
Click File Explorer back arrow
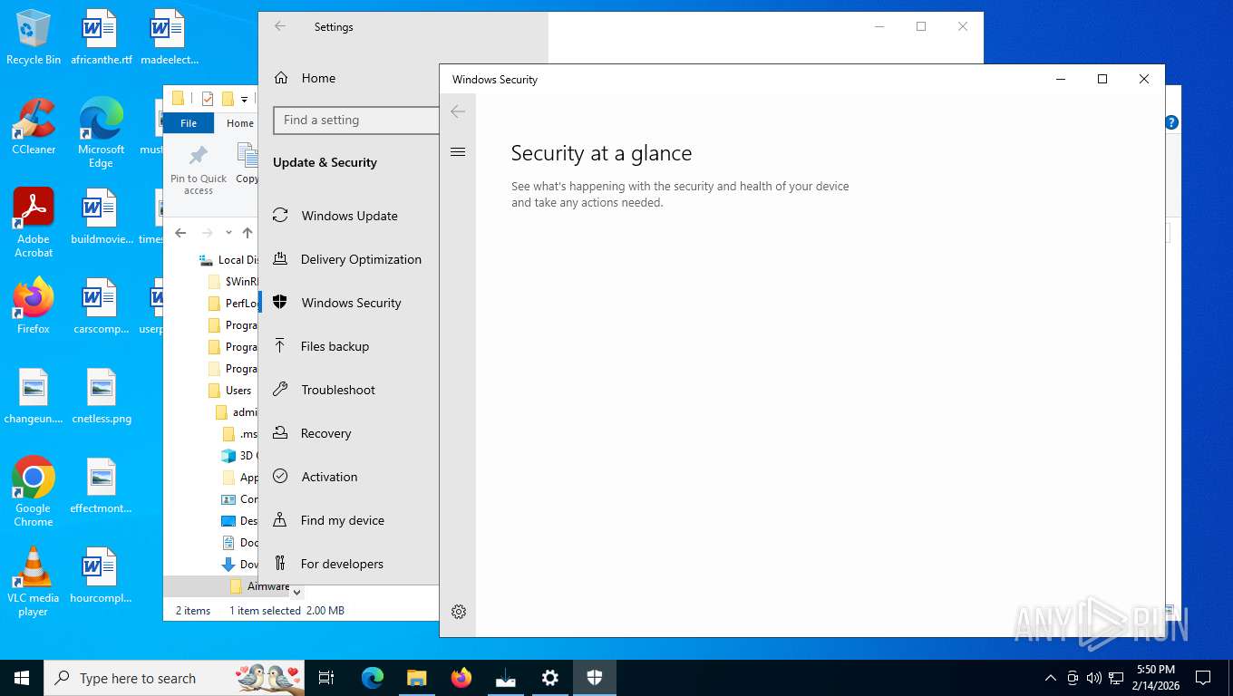(x=180, y=233)
